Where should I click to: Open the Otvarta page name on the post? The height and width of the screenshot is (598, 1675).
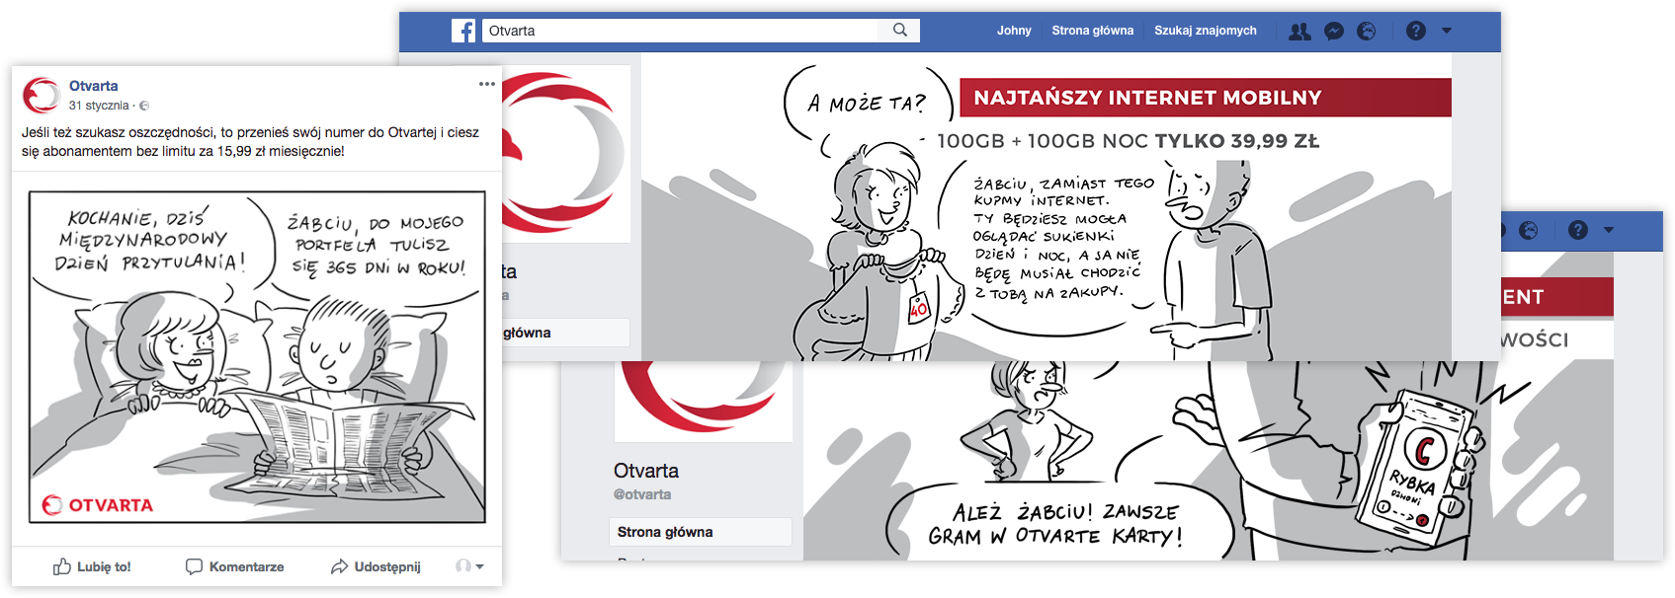point(94,86)
